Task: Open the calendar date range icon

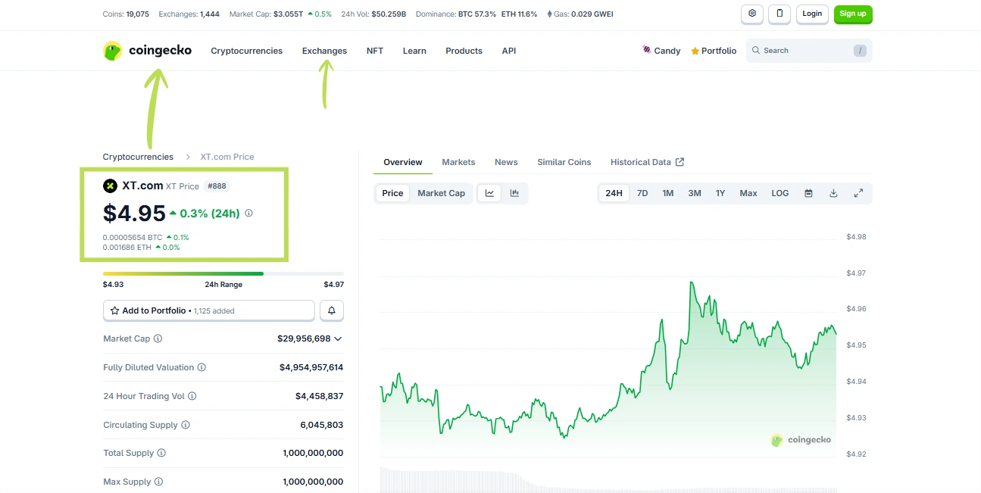Action: click(808, 193)
